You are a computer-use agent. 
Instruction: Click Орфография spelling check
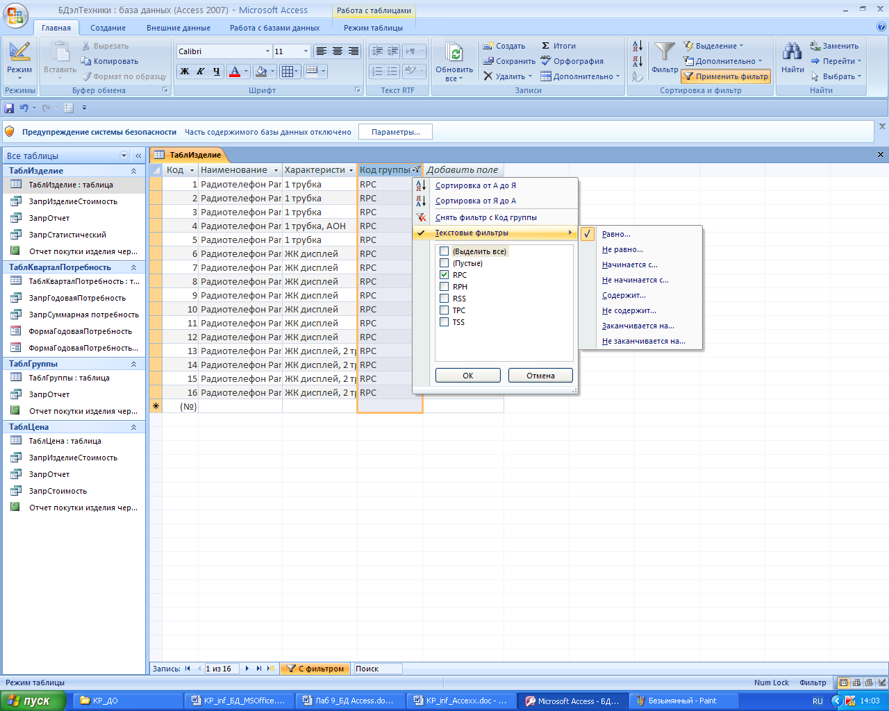(x=572, y=61)
